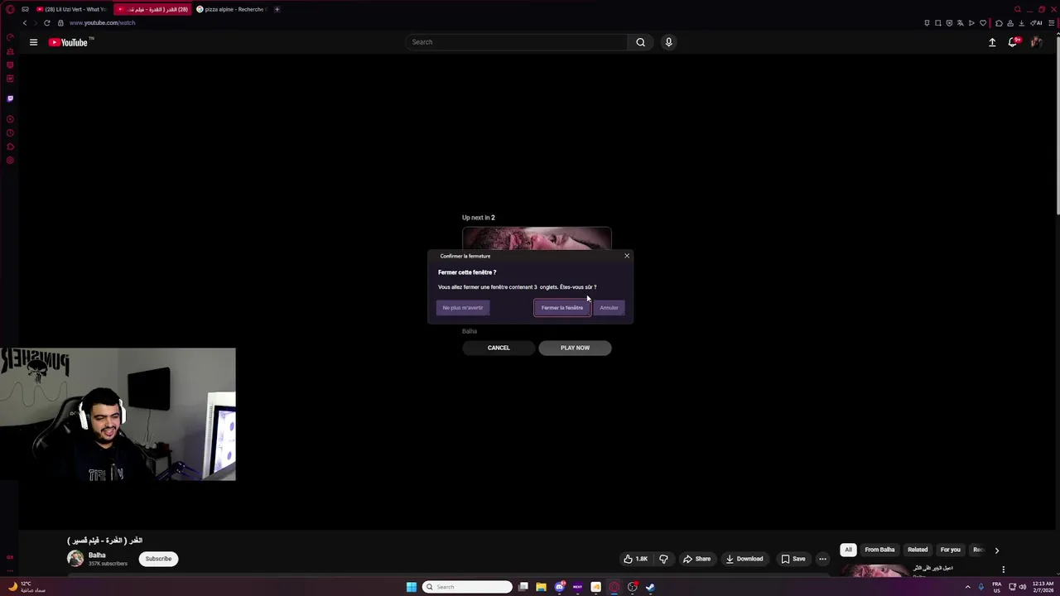1060x596 pixels.
Task: Like the video with thumbs up
Action: click(x=636, y=559)
